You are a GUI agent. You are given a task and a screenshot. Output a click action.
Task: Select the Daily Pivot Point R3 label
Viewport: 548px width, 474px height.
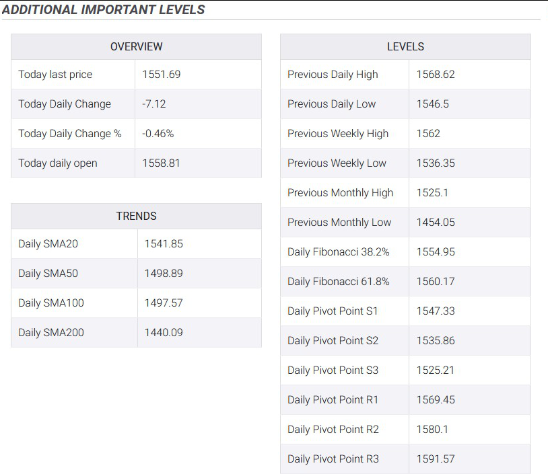coord(333,459)
